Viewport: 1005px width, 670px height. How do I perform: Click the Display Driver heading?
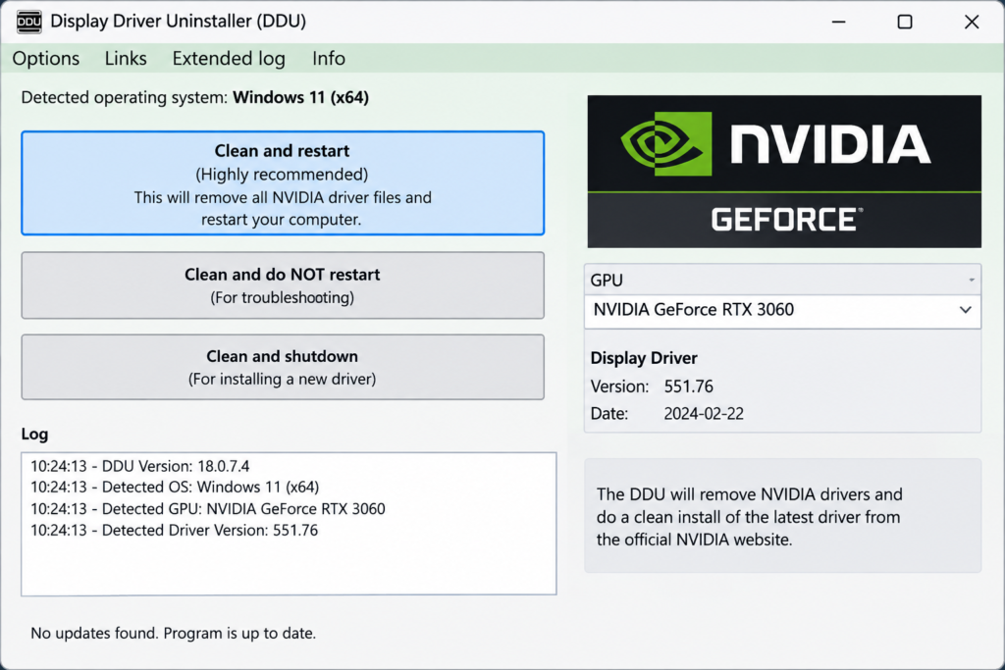click(644, 357)
